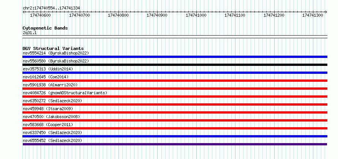This screenshot has width=338, height=159.
Task: Click the chr2:174740554..174741334 region label
Action: click(51, 8)
